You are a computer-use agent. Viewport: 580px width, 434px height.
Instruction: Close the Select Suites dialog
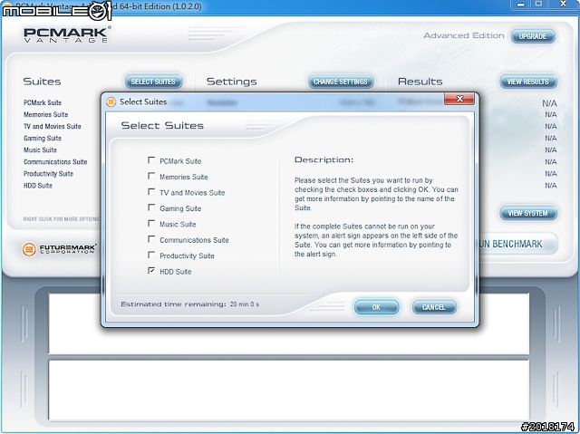pyautogui.click(x=459, y=99)
